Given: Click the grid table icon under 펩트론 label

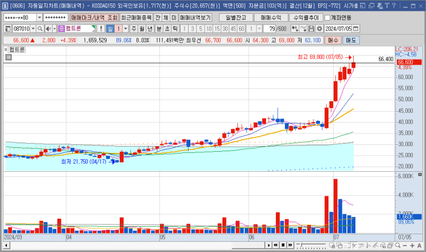Looking at the screenshot, I should pyautogui.click(x=9, y=57).
